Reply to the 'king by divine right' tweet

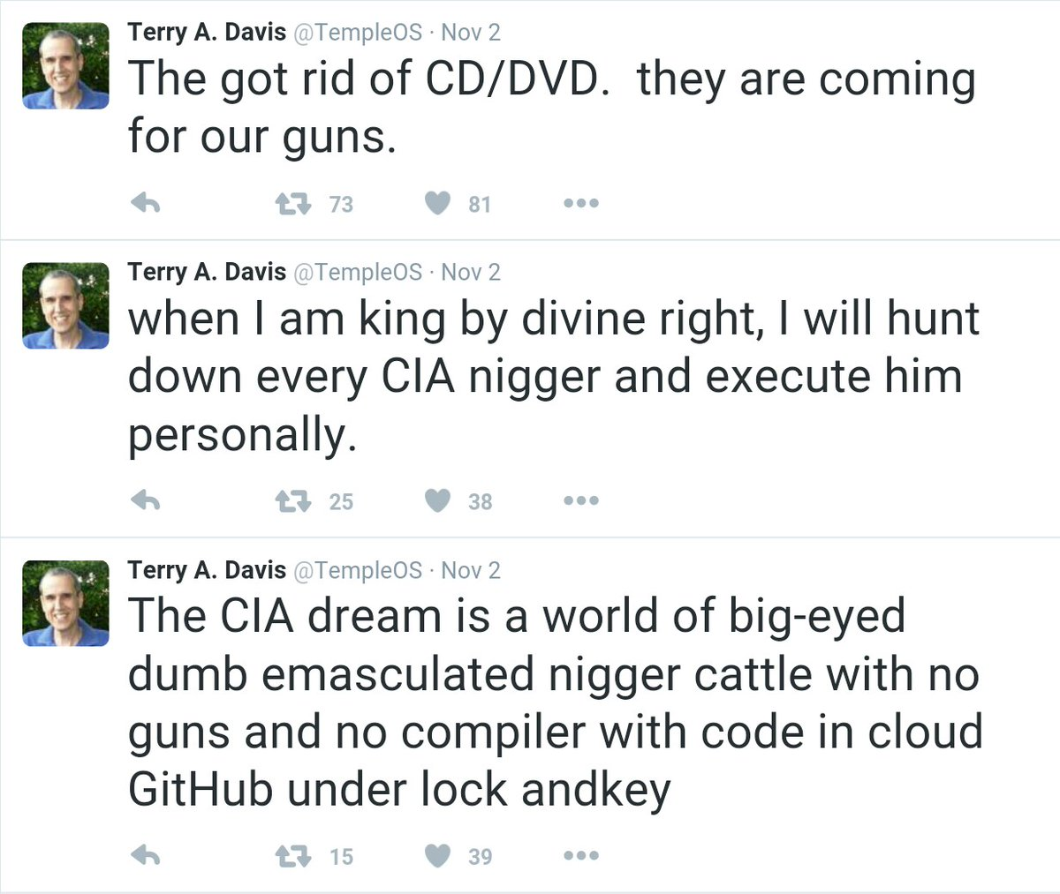pyautogui.click(x=145, y=501)
